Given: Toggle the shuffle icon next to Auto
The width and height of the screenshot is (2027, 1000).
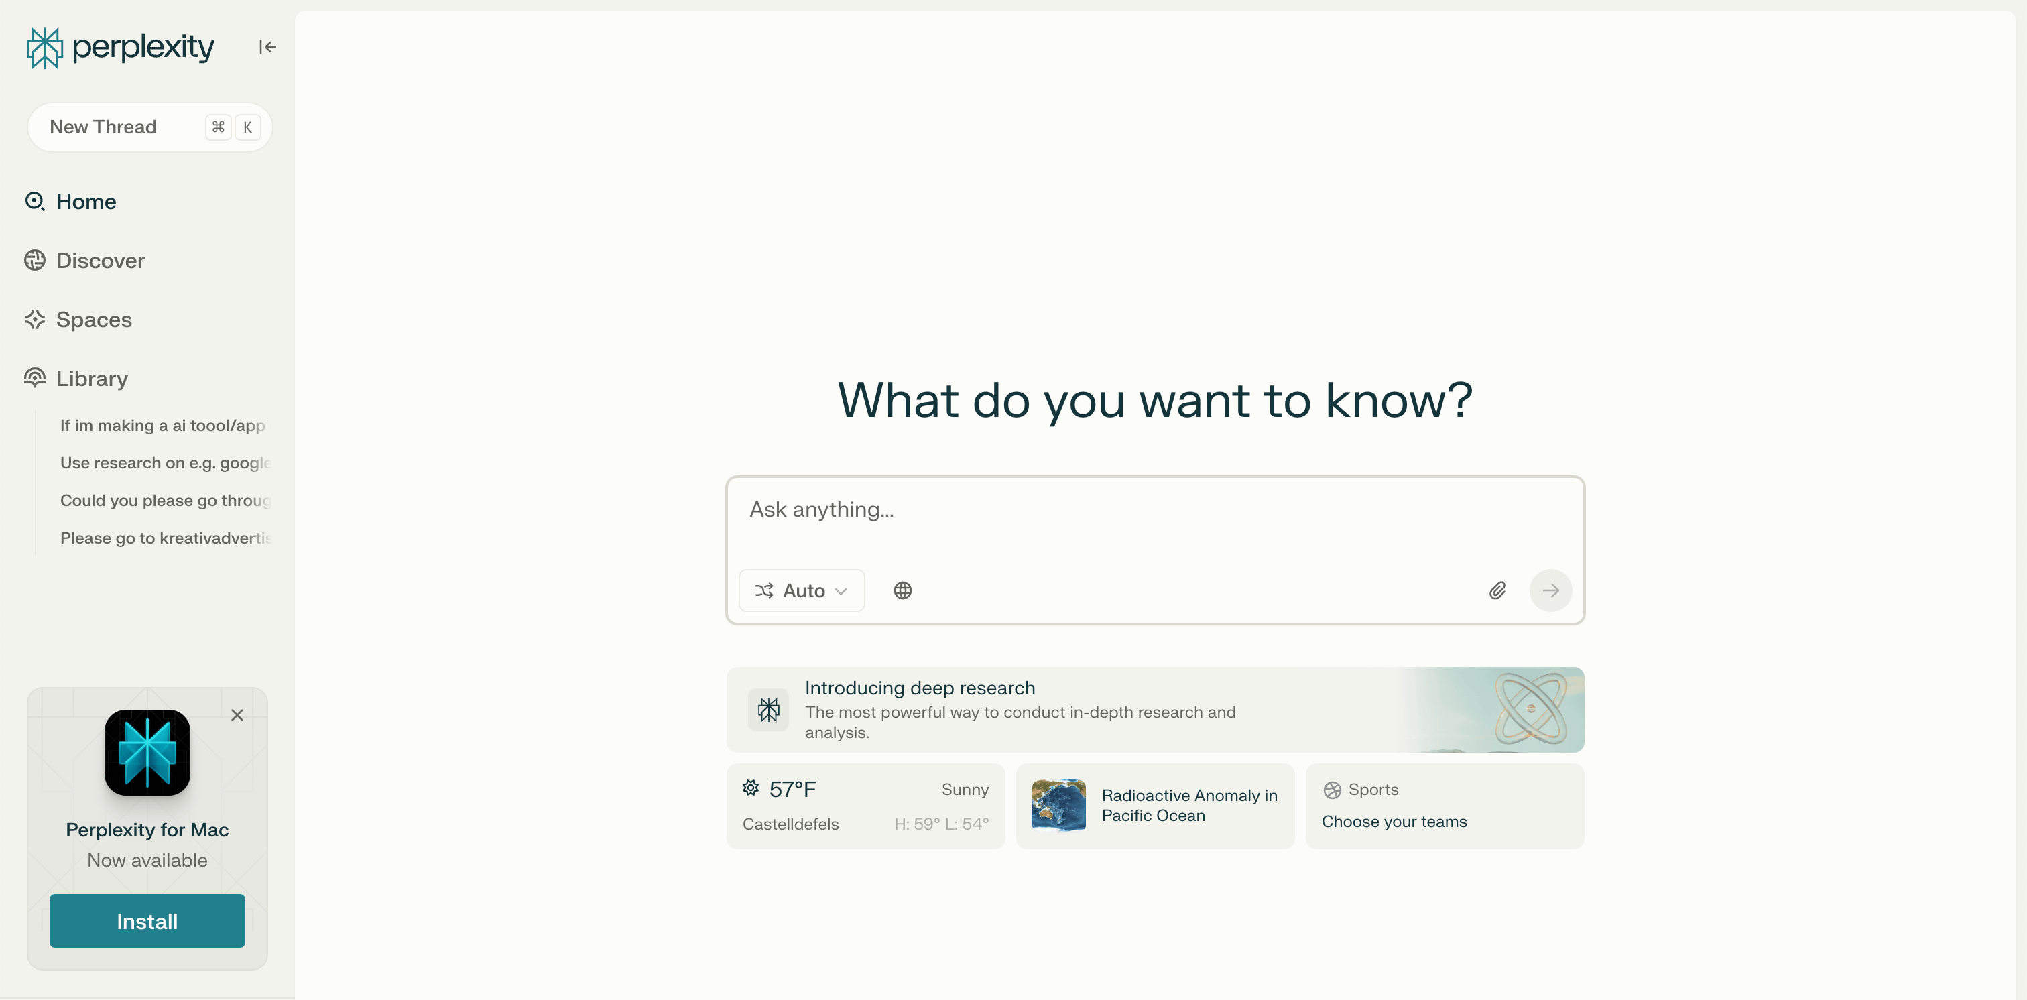Looking at the screenshot, I should click(x=764, y=590).
